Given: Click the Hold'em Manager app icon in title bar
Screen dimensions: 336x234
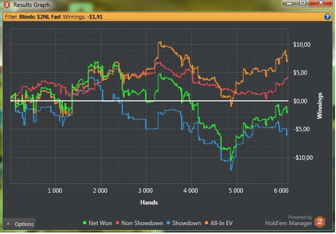Looking at the screenshot, I should click(7, 5).
